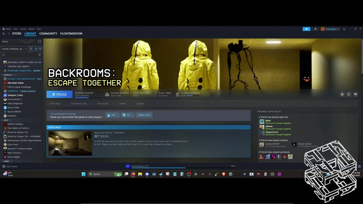This screenshot has width=363, height=204.
Task: Open the game's Store Page link
Action: (55, 104)
